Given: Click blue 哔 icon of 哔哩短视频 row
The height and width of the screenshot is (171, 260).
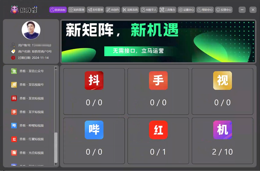Looking at the screenshot, I should coord(14,126).
